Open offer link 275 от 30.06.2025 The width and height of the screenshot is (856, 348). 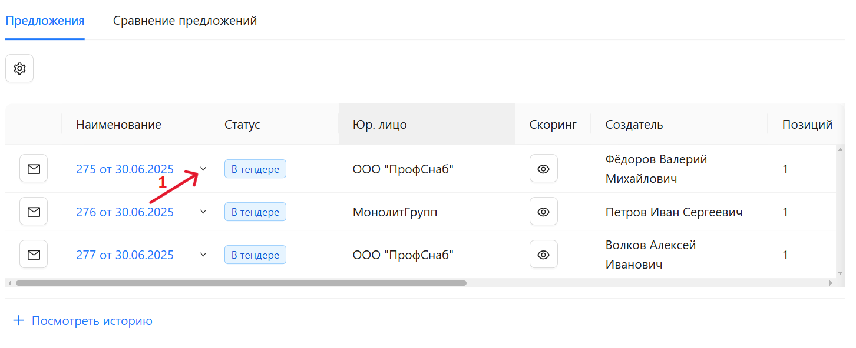pos(125,169)
